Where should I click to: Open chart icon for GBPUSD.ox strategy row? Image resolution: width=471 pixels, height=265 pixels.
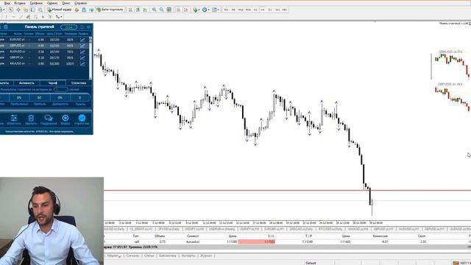[82, 46]
